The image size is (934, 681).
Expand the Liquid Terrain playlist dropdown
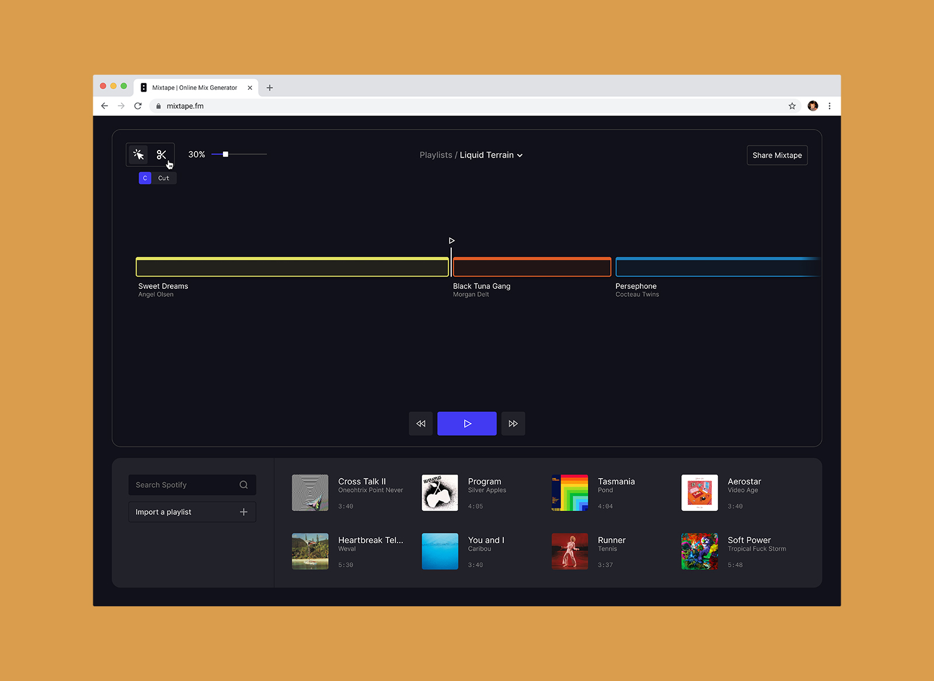pyautogui.click(x=491, y=155)
